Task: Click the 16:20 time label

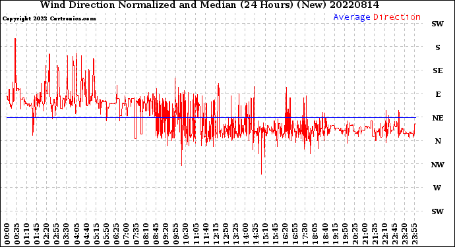Action: click(x=286, y=234)
